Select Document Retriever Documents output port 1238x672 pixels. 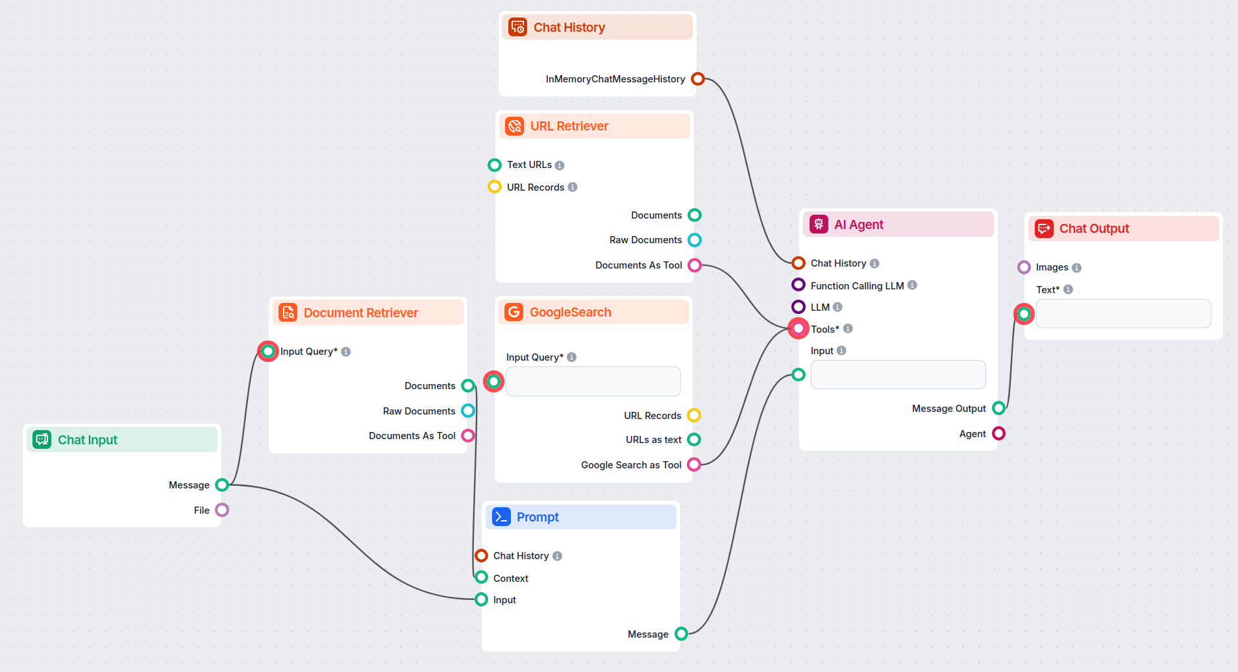pos(468,386)
